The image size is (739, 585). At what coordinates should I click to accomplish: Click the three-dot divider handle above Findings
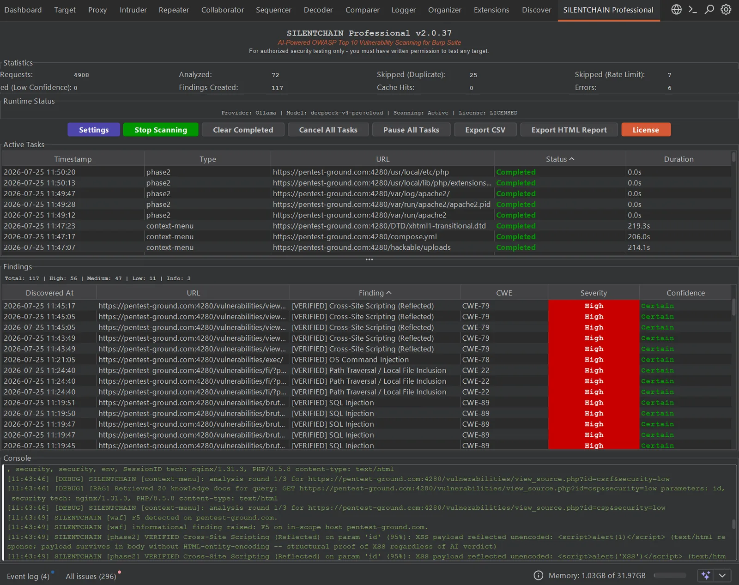click(369, 259)
